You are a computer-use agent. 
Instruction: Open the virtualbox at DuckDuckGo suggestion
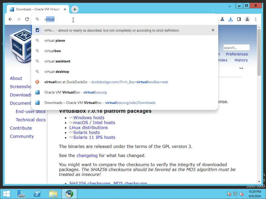point(125,82)
